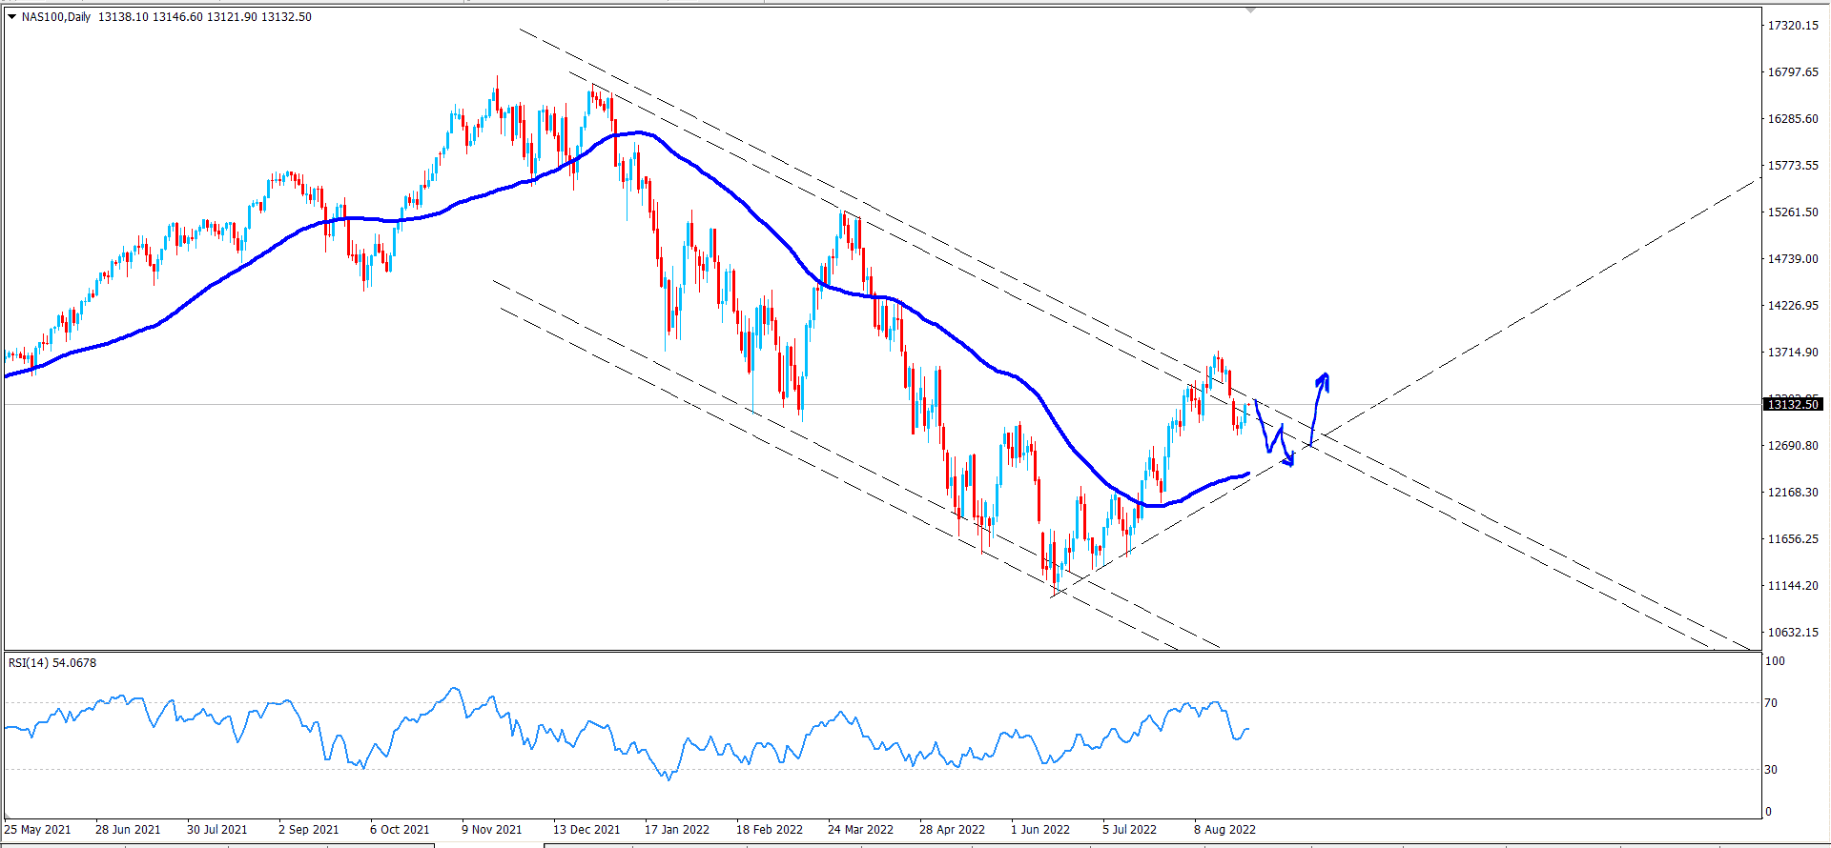Click the 1 Jun 2022 date marker
The image size is (1831, 848).
[1040, 829]
